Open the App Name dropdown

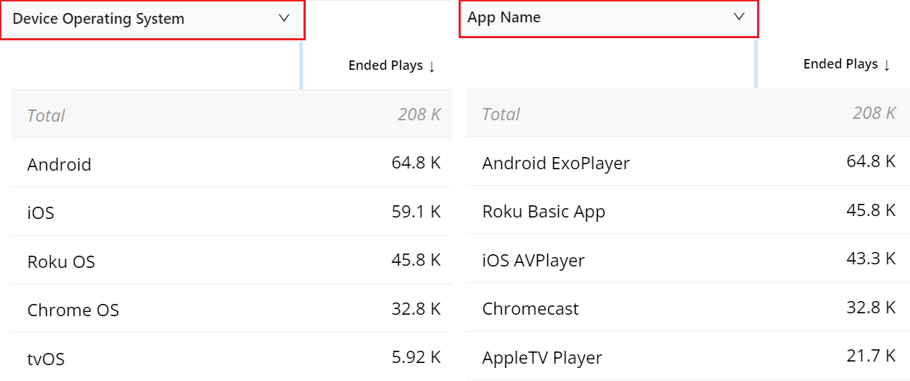(609, 18)
